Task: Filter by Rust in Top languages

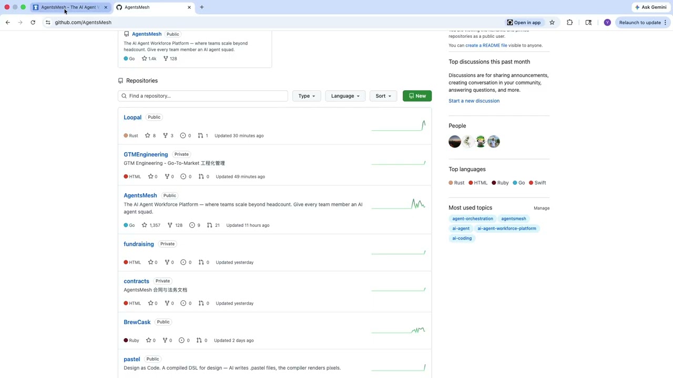Action: coord(456,183)
